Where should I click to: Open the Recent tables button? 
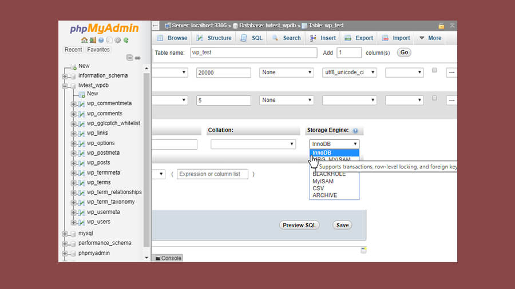[x=73, y=50]
